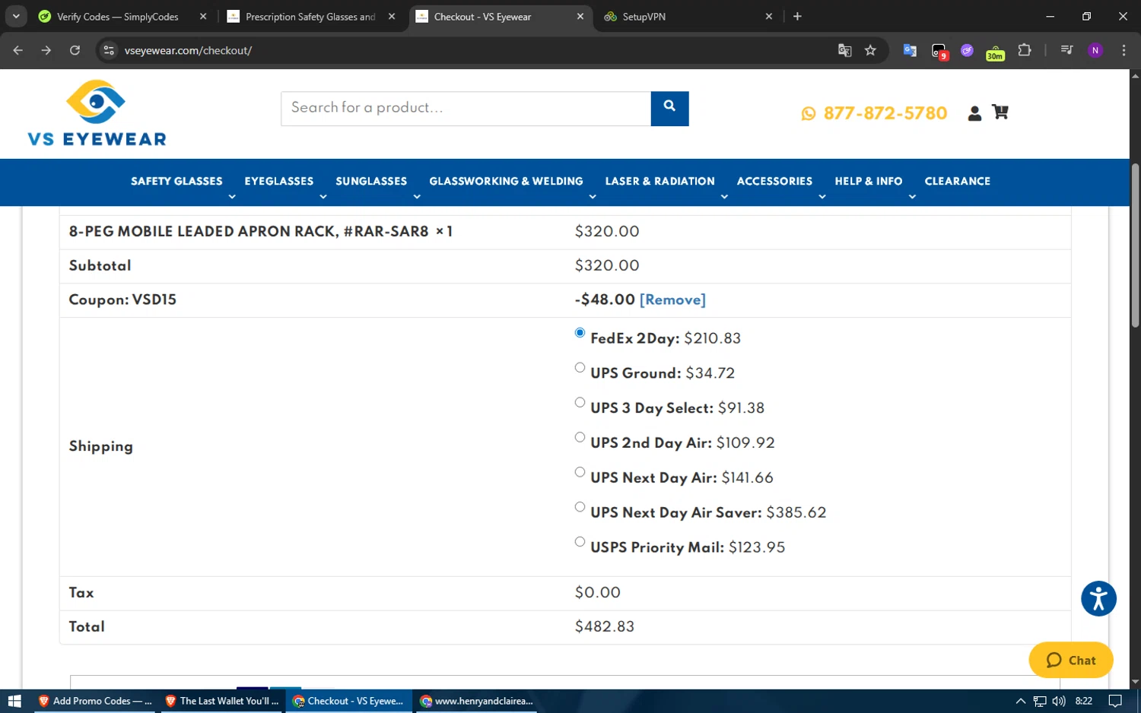
Task: Go forward with the browser forward arrow
Action: [x=46, y=50]
